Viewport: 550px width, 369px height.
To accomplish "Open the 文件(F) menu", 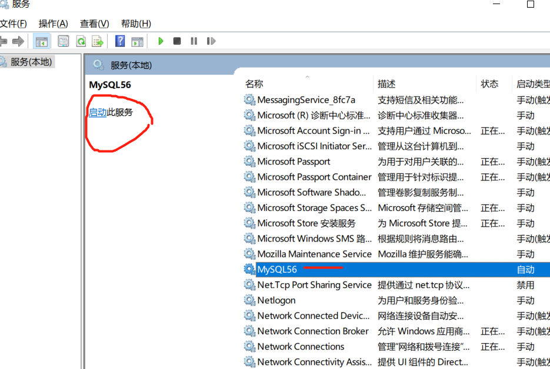I will tap(13, 24).
